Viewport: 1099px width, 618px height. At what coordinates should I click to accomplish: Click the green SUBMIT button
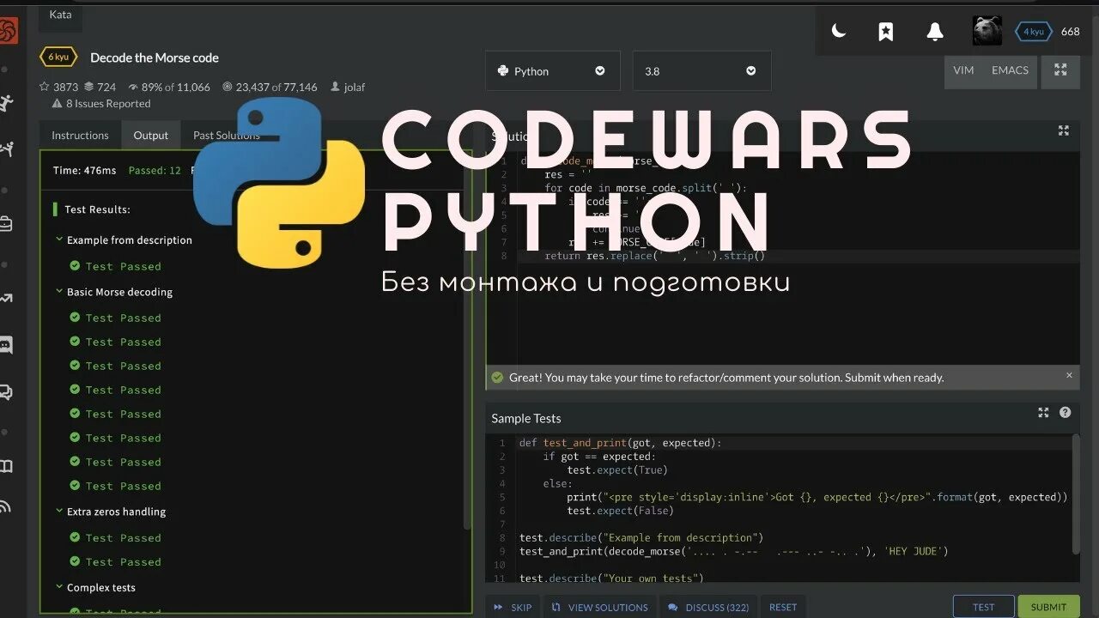[1048, 607]
